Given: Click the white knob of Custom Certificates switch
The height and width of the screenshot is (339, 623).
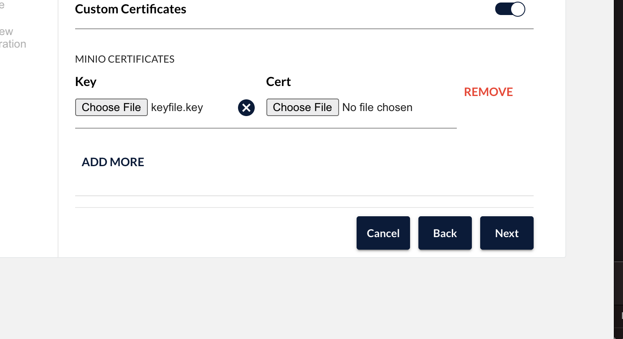Looking at the screenshot, I should 518,9.
